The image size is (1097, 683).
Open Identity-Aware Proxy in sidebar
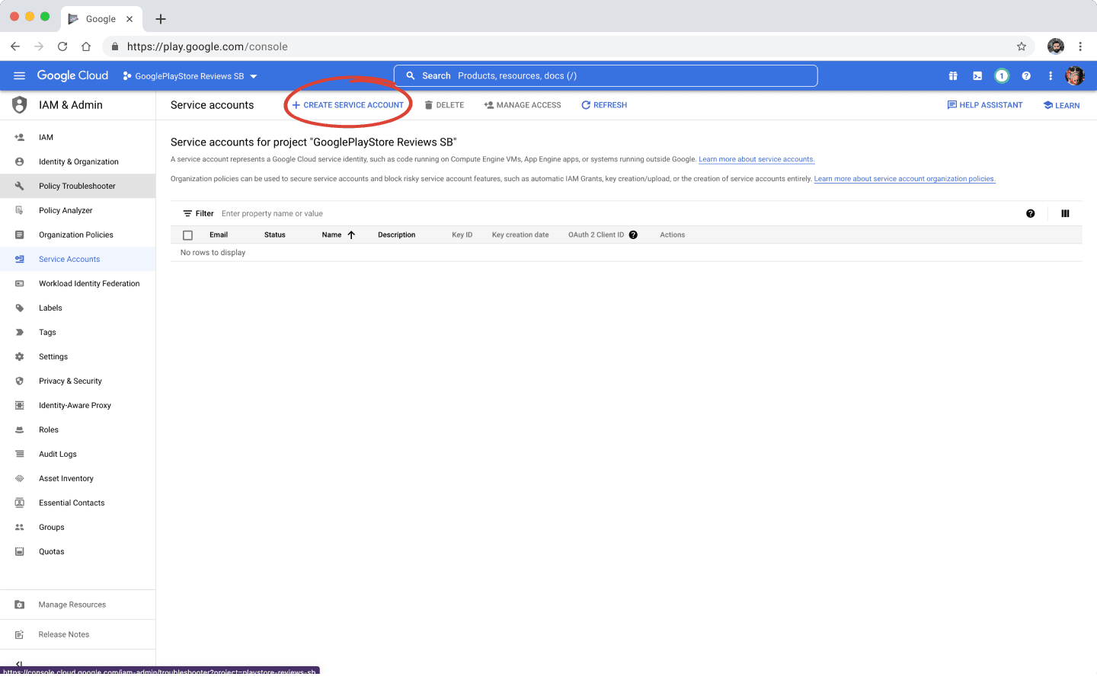pos(78,405)
